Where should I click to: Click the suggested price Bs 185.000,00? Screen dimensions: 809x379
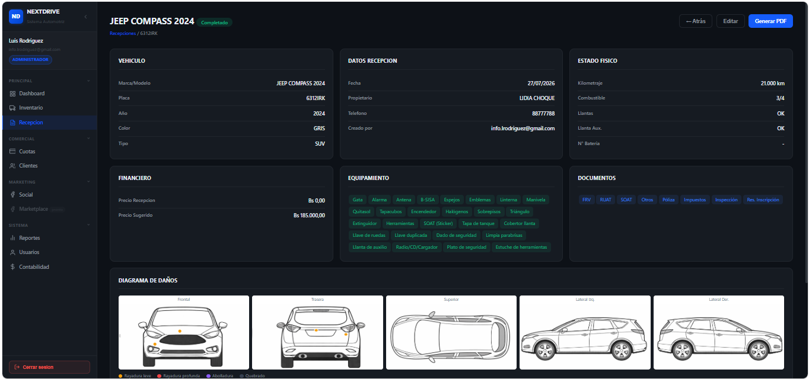[309, 216]
